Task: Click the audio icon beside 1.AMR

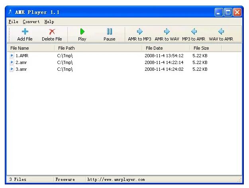Action: click(x=12, y=56)
